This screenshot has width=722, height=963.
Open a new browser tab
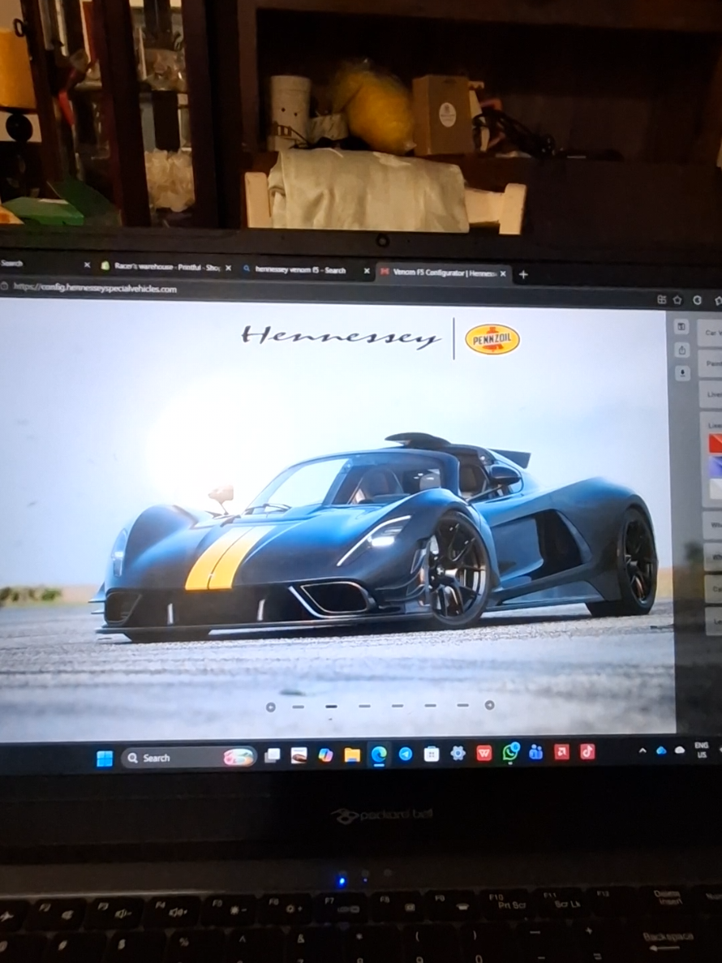coord(523,274)
